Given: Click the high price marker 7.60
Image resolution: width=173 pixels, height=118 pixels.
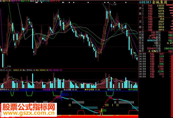Looking at the screenshot, I should (115, 4).
